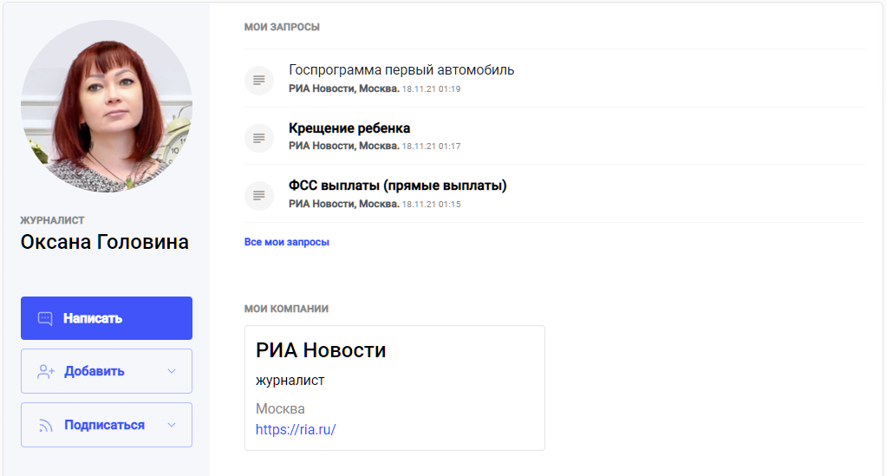Screen dimensions: 886x476
Task: Open the ФСС выплаты (прямые выплаты) request
Action: coord(397,186)
